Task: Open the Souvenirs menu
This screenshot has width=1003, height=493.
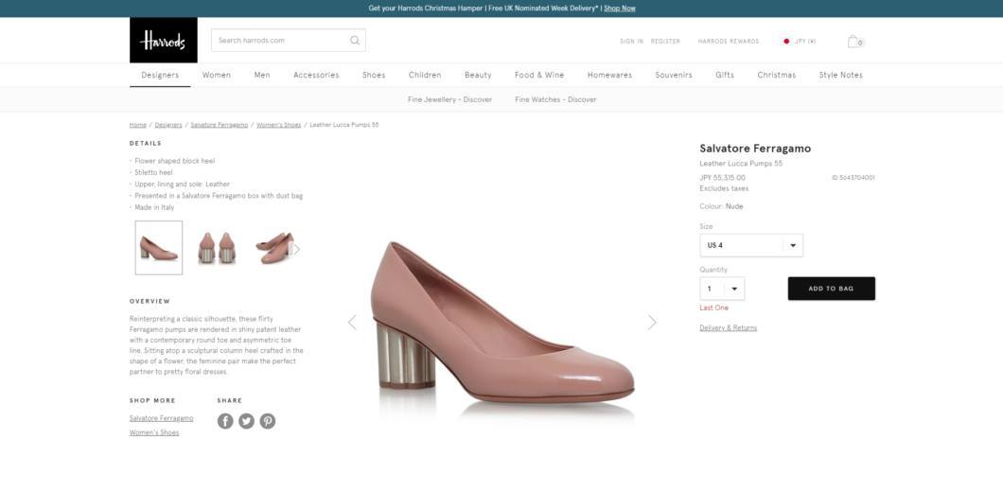Action: [x=674, y=75]
